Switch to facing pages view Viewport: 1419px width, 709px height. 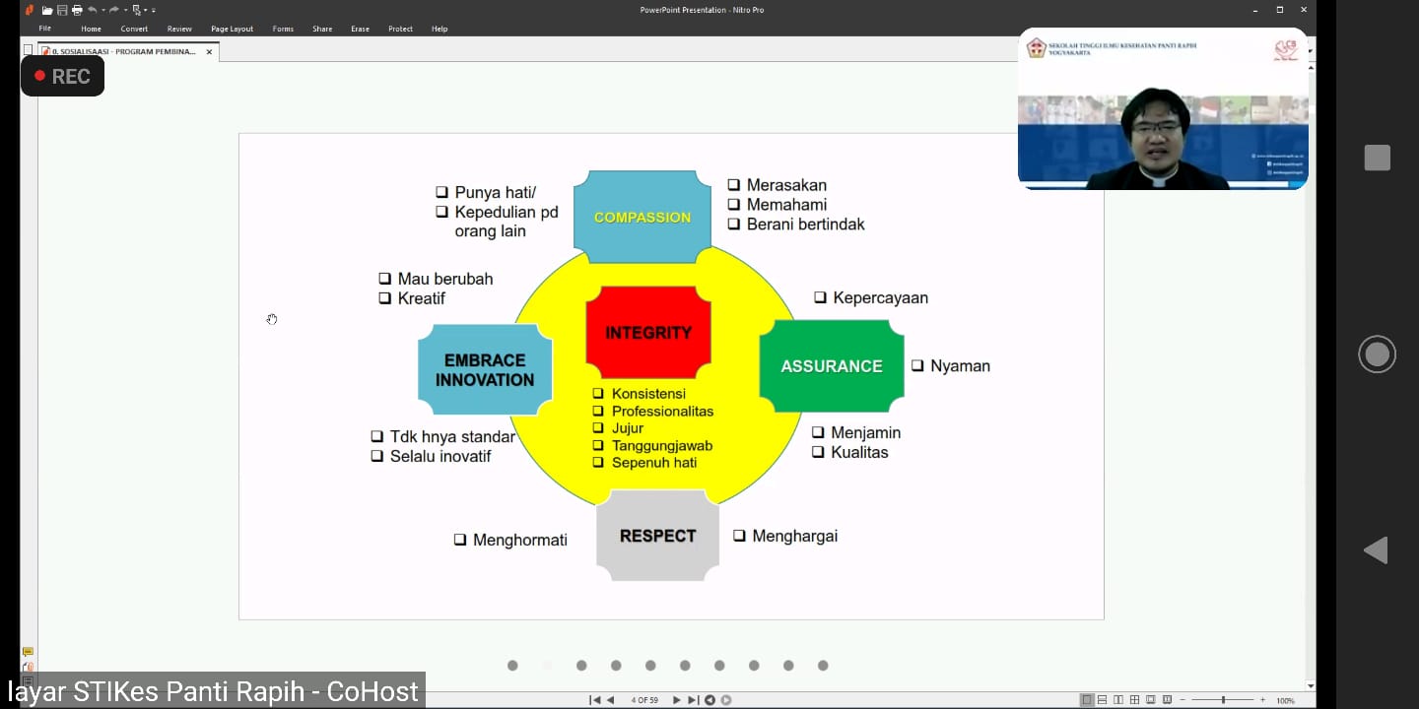(x=1118, y=700)
